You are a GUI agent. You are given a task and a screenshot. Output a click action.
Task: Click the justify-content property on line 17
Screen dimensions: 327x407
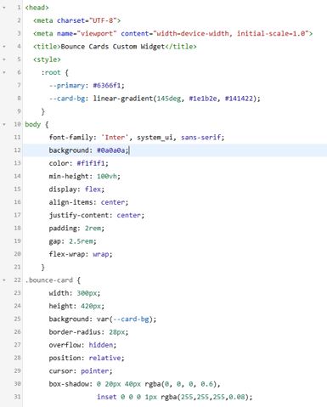(x=79, y=215)
